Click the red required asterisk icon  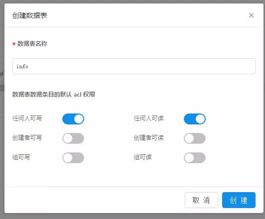[14, 44]
